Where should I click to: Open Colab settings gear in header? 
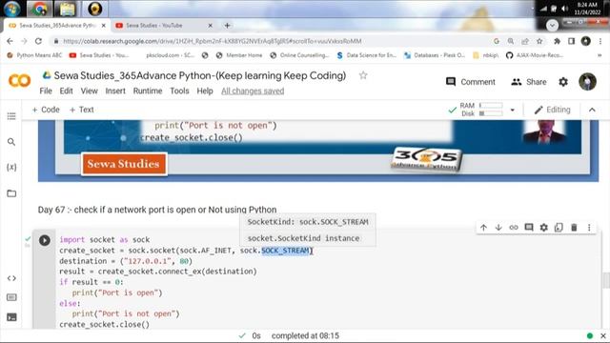click(563, 82)
